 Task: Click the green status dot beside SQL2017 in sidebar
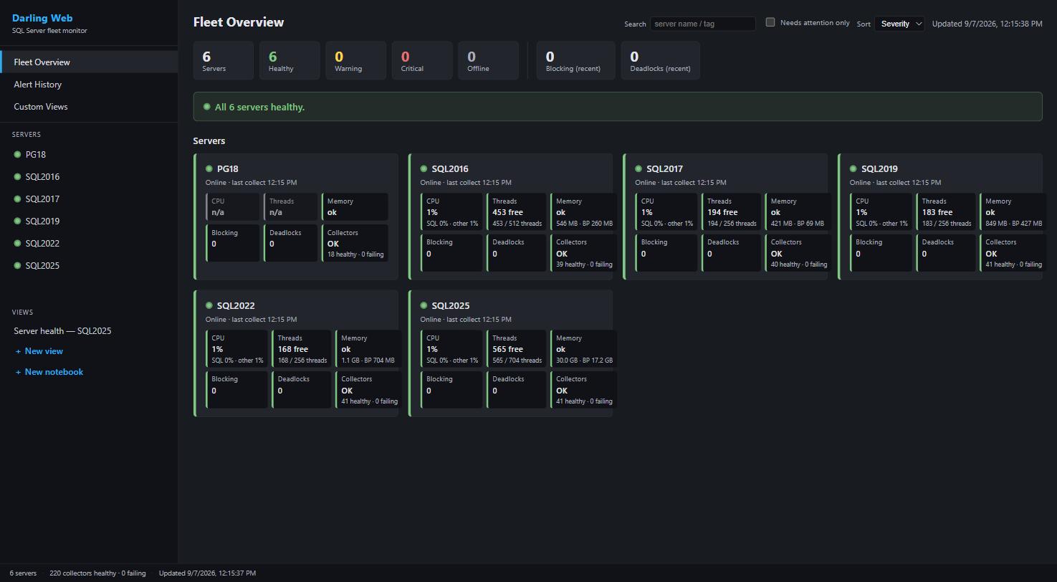click(x=17, y=199)
